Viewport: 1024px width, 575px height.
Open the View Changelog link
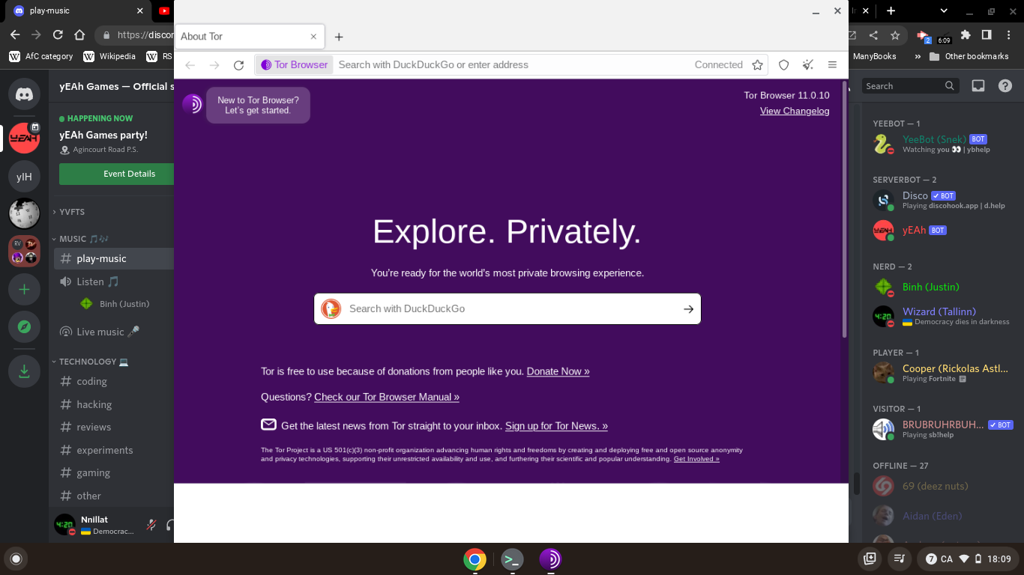794,111
